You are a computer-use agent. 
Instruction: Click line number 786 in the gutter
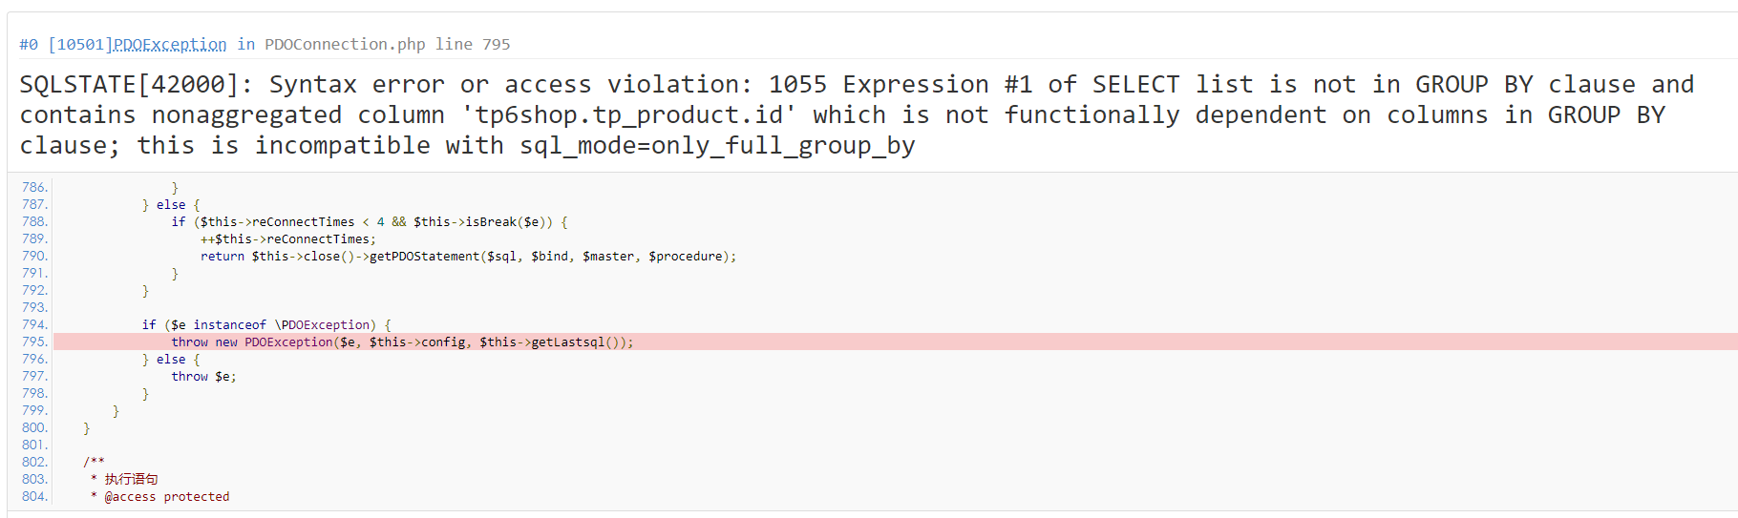(x=34, y=187)
